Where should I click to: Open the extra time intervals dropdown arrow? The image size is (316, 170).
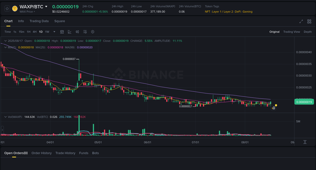click(54, 32)
